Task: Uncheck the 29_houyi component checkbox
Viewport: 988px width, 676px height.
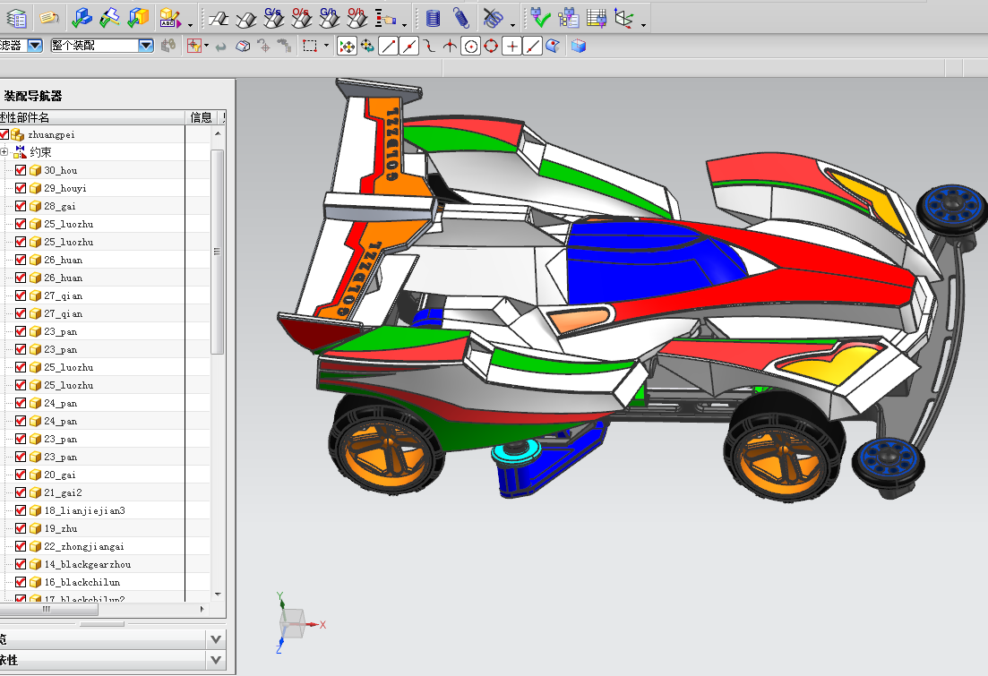Action: coord(21,188)
